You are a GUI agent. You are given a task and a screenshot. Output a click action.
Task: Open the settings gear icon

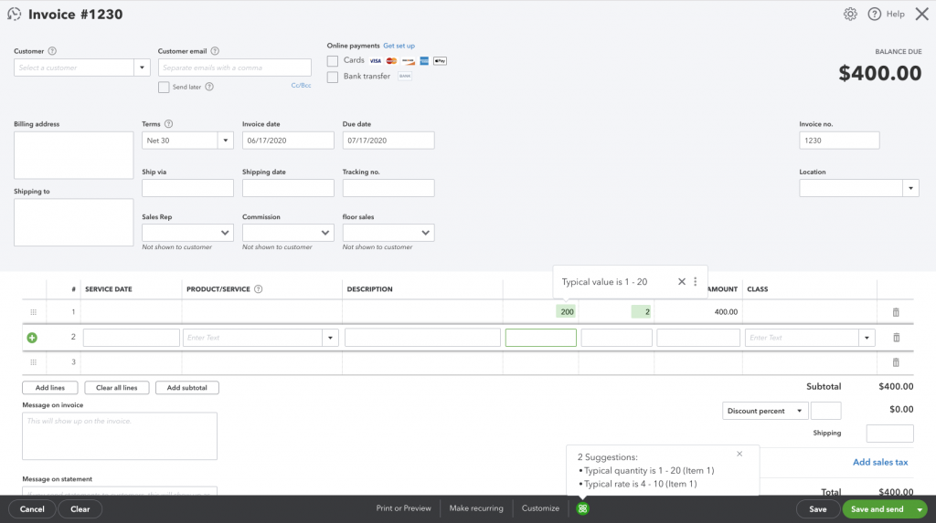(850, 14)
